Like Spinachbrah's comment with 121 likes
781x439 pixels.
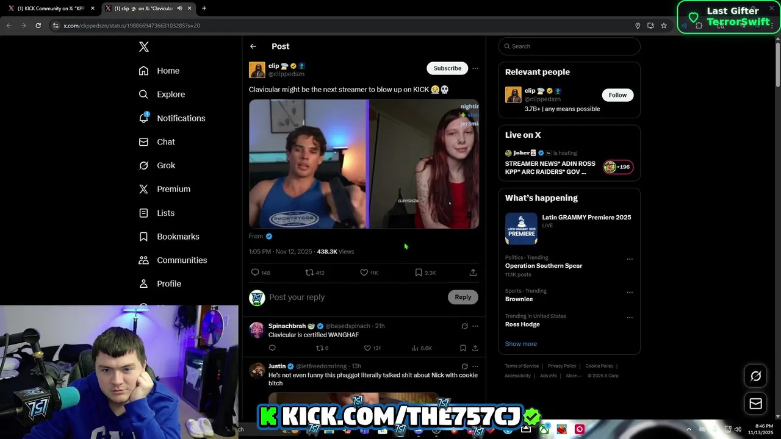(367, 348)
